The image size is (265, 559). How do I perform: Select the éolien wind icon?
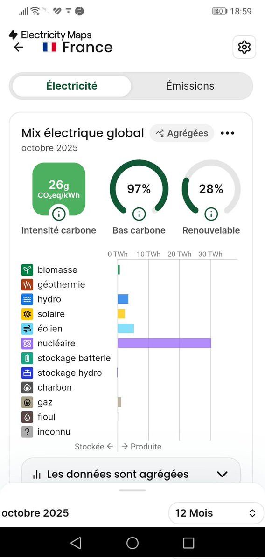point(27,329)
